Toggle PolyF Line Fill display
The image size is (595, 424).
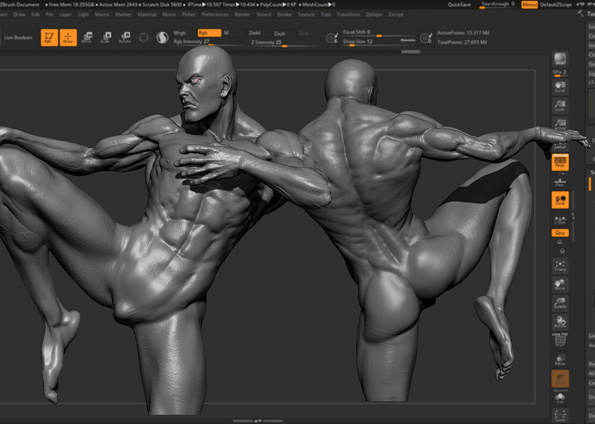560,340
